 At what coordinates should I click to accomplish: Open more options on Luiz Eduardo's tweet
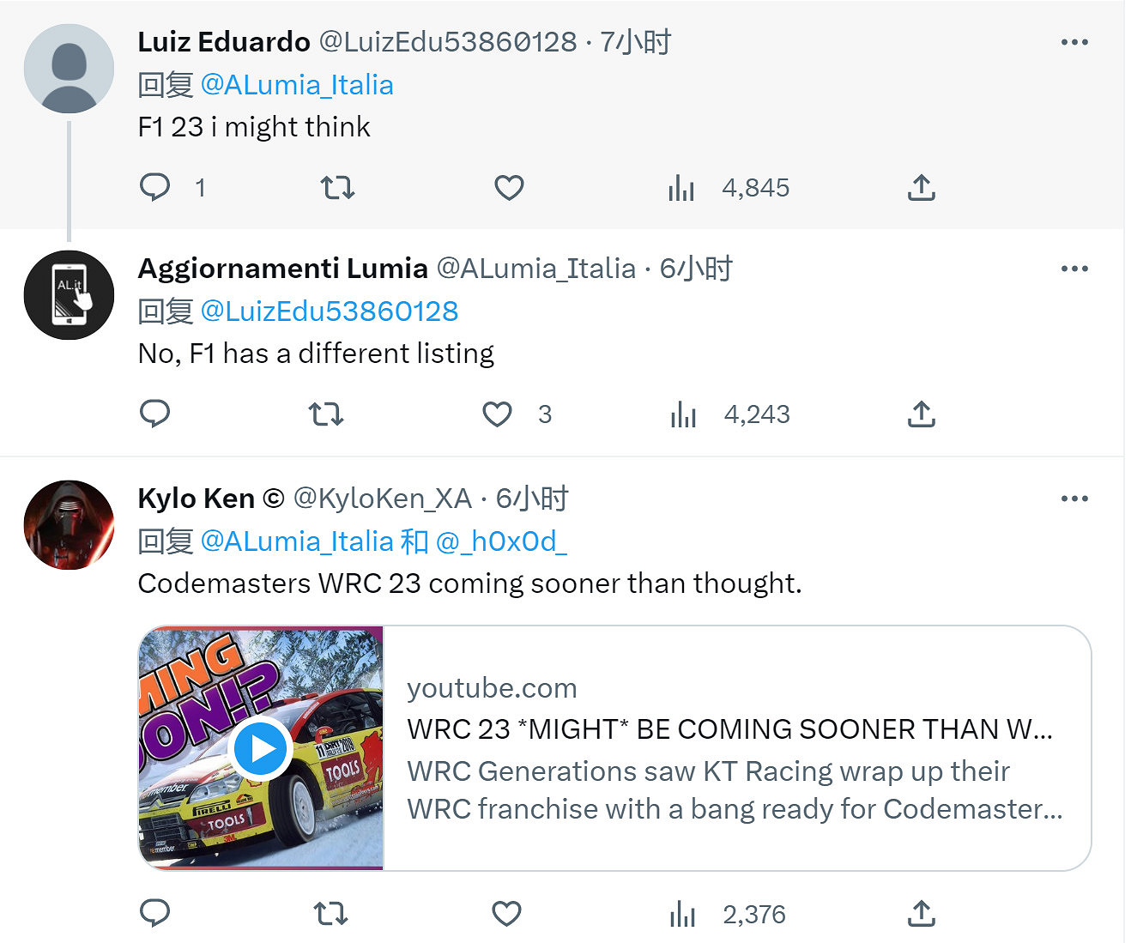[x=1074, y=42]
